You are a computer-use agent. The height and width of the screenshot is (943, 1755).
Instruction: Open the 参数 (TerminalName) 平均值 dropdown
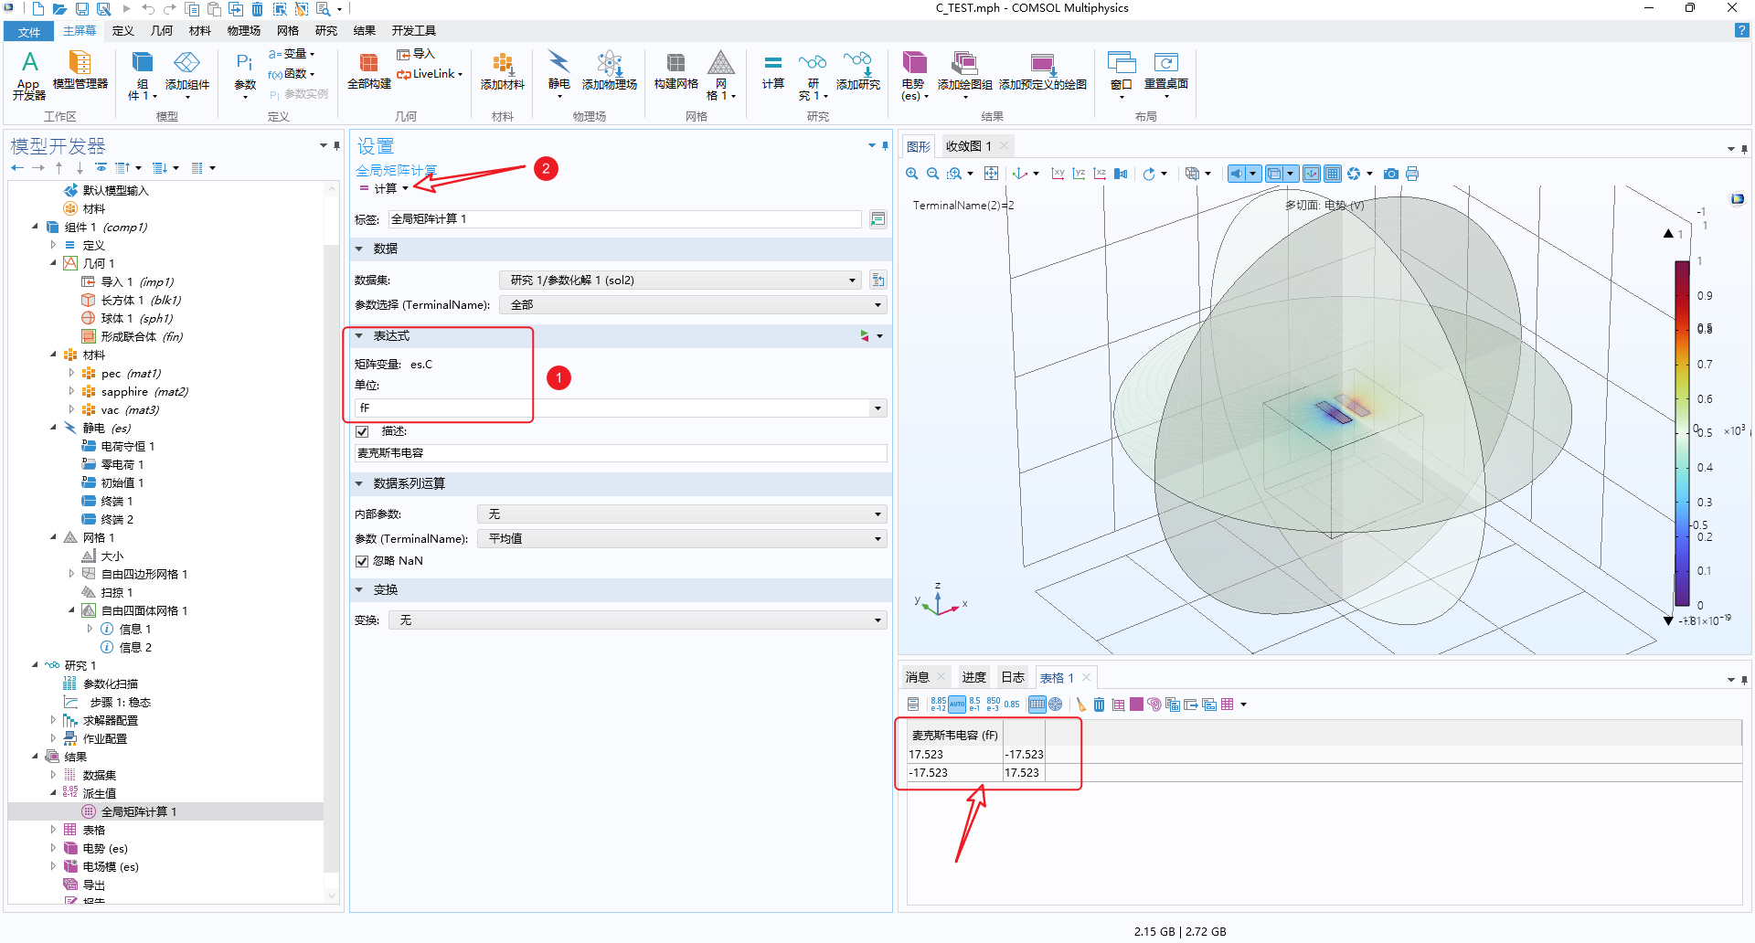682,539
